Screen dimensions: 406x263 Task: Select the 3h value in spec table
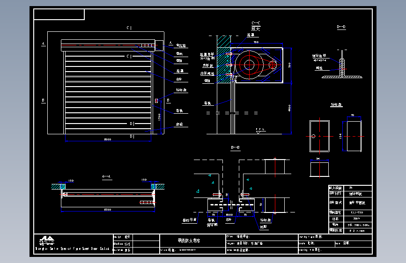(x=351, y=188)
